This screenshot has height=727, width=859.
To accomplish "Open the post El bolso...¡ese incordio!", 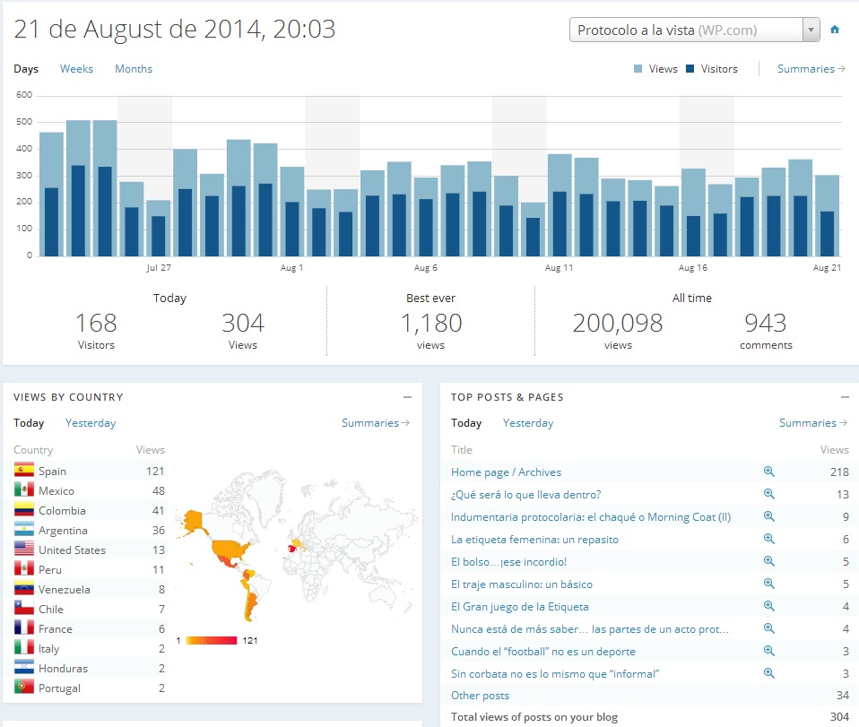I will [508, 561].
